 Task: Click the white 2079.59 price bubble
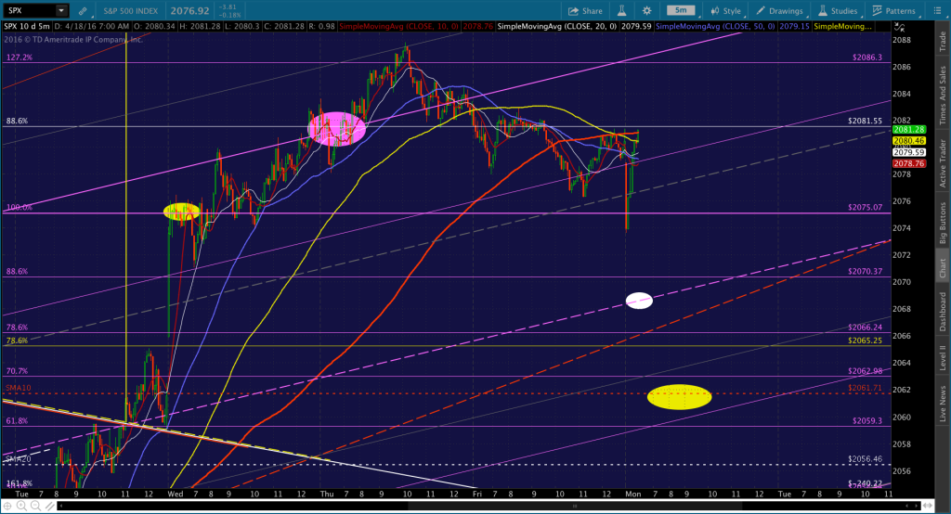pos(908,153)
